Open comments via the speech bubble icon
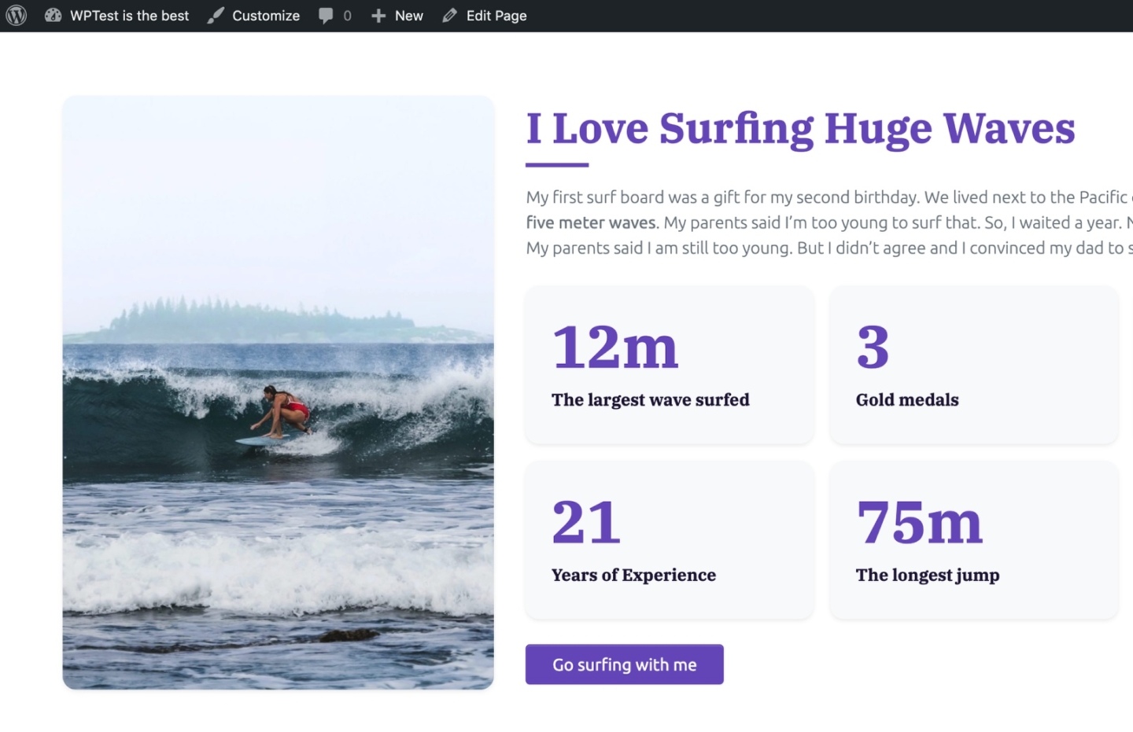Viewport: 1133px width, 732px height. coord(326,16)
